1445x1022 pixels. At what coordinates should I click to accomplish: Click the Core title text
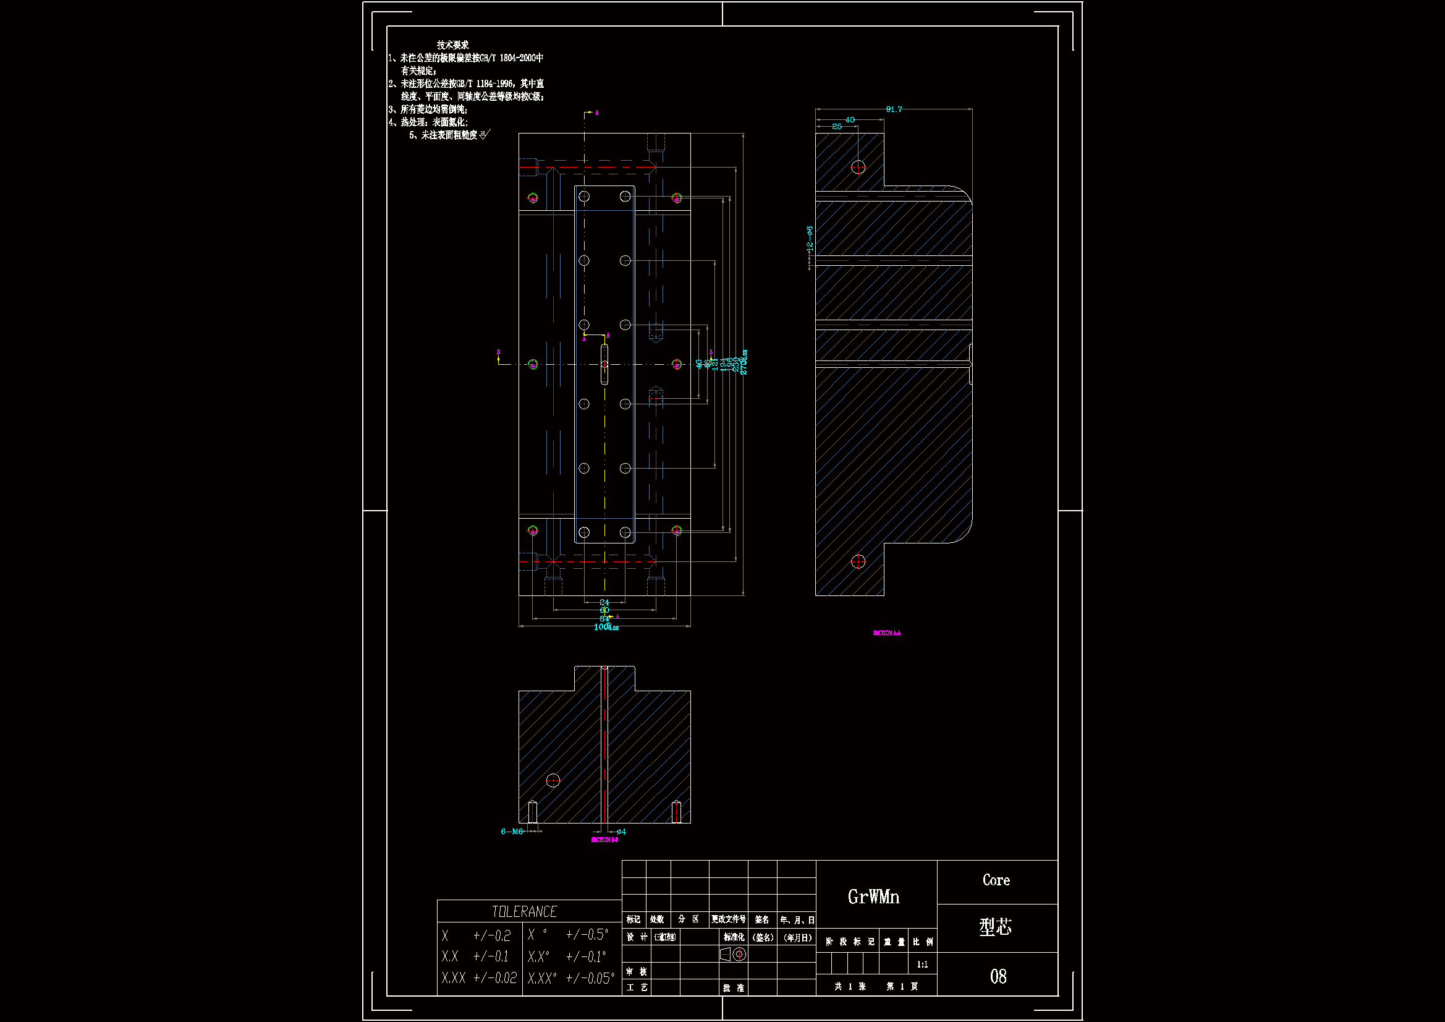pos(996,880)
